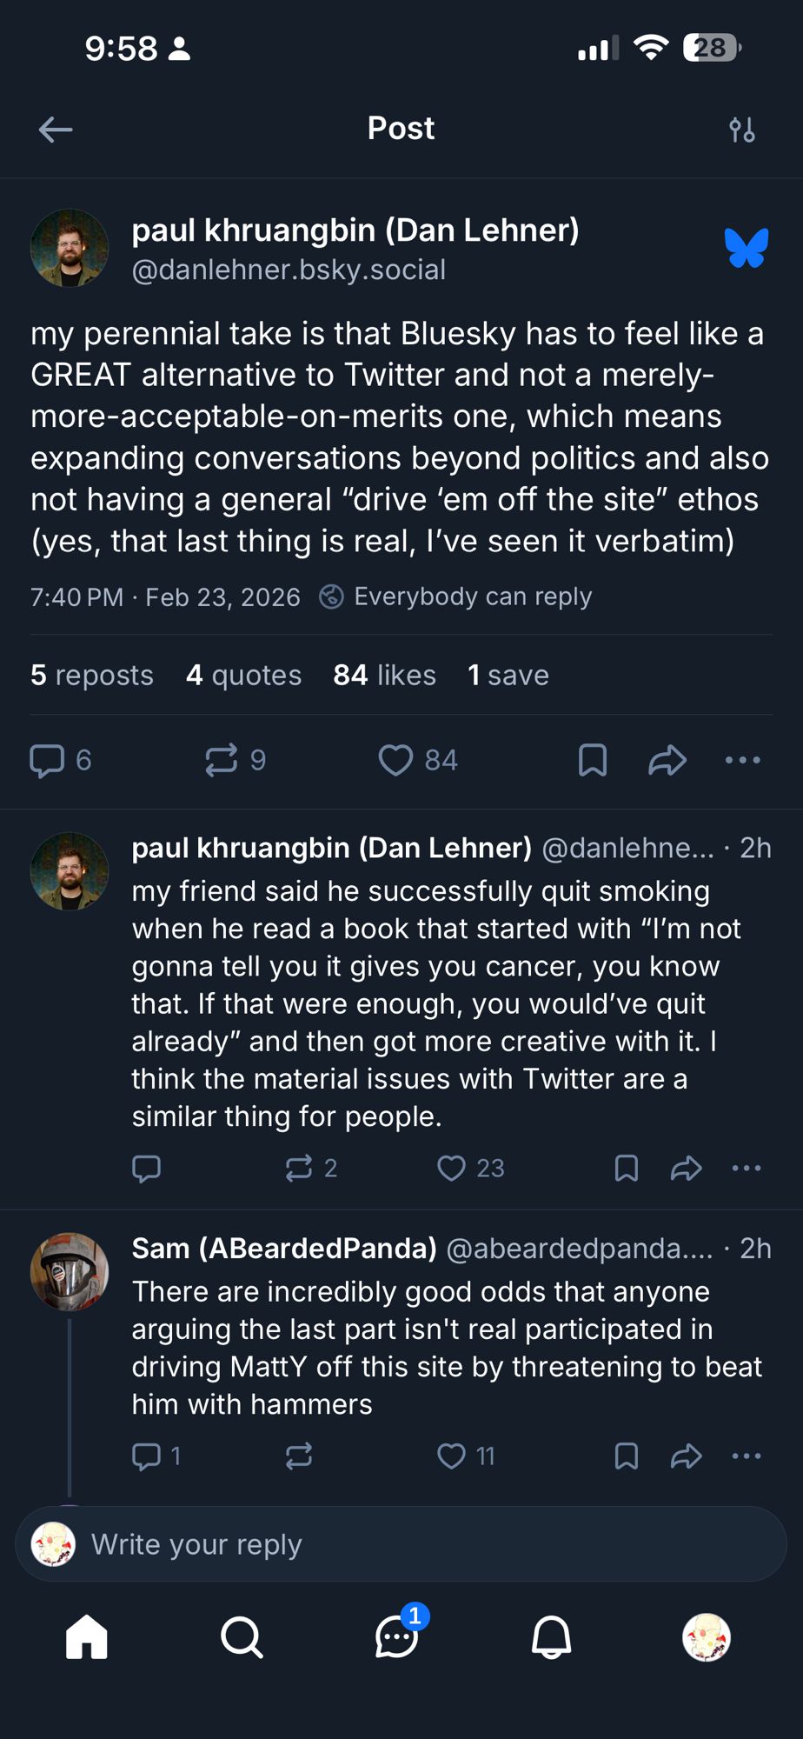Reply to main post with 6 comments
803x1739 pixels.
tap(48, 760)
